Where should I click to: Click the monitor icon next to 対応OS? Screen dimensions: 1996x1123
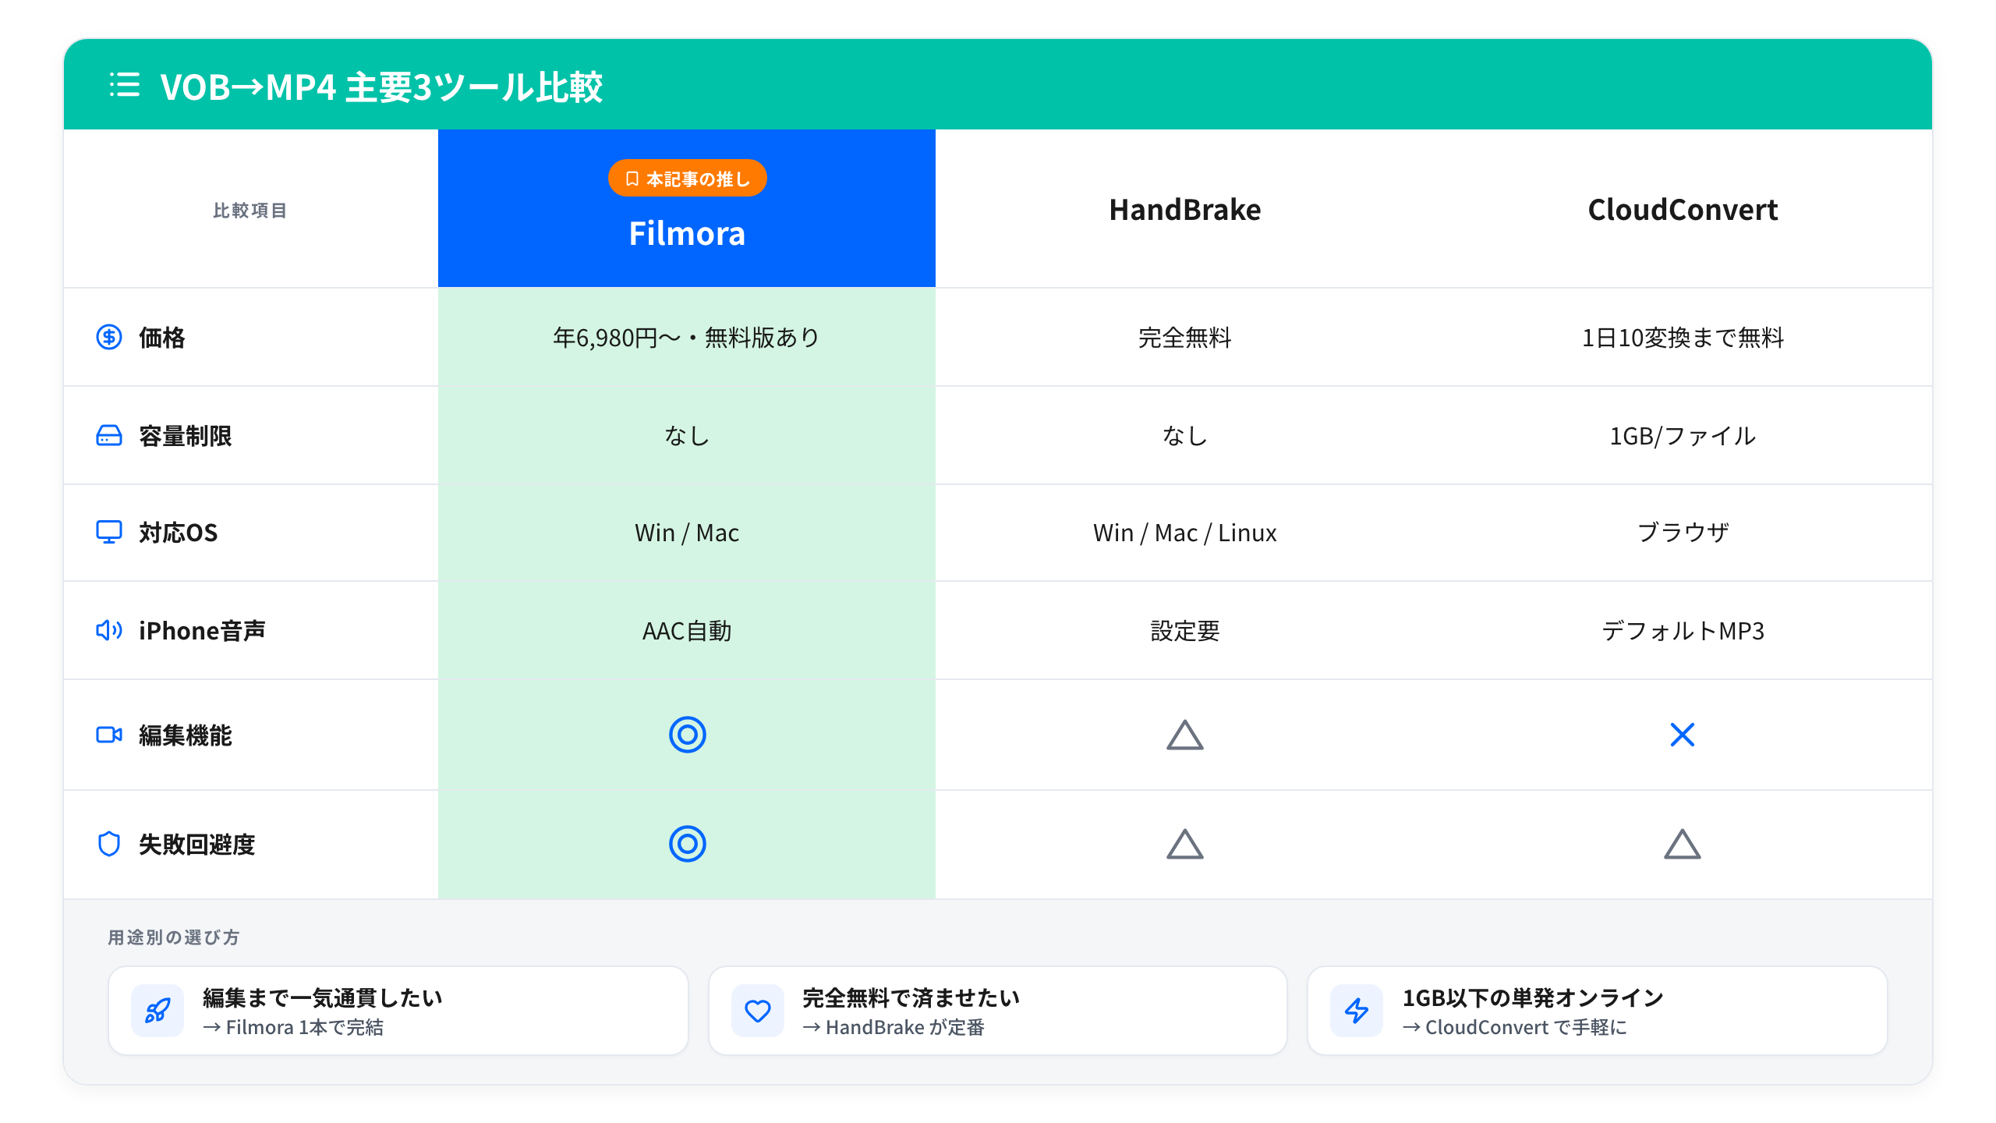[109, 532]
